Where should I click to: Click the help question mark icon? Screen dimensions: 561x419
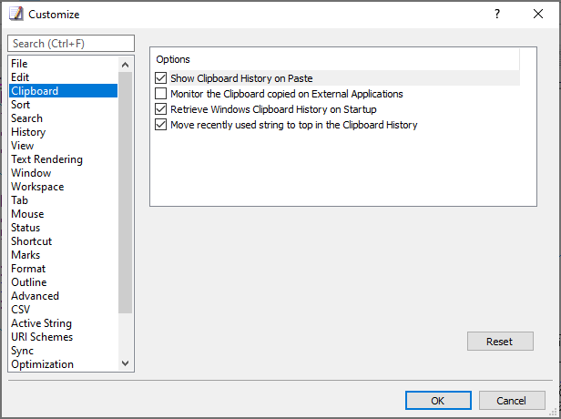[497, 14]
